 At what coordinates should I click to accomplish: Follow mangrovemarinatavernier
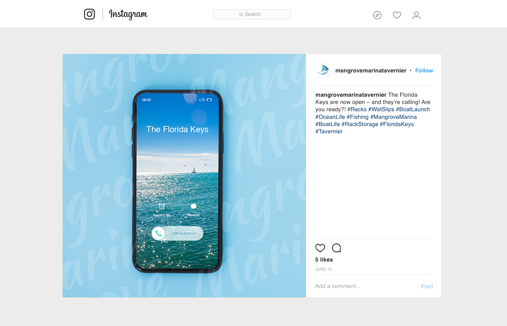[424, 71]
